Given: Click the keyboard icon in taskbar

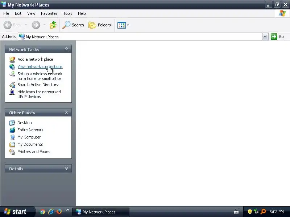Looking at the screenshot, I should 236,212.
